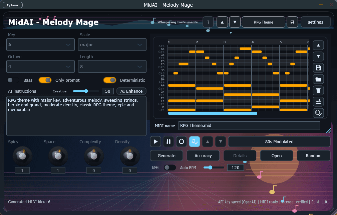Click the circular restart arrow icon
The image size is (337, 215).
(x=182, y=142)
